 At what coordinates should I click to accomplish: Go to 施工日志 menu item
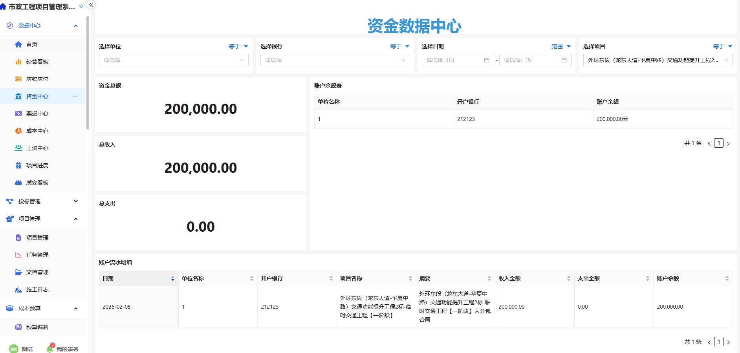tap(37, 289)
